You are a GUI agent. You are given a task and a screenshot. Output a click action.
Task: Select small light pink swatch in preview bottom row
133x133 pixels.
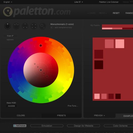pyautogui.click(x=97, y=96)
